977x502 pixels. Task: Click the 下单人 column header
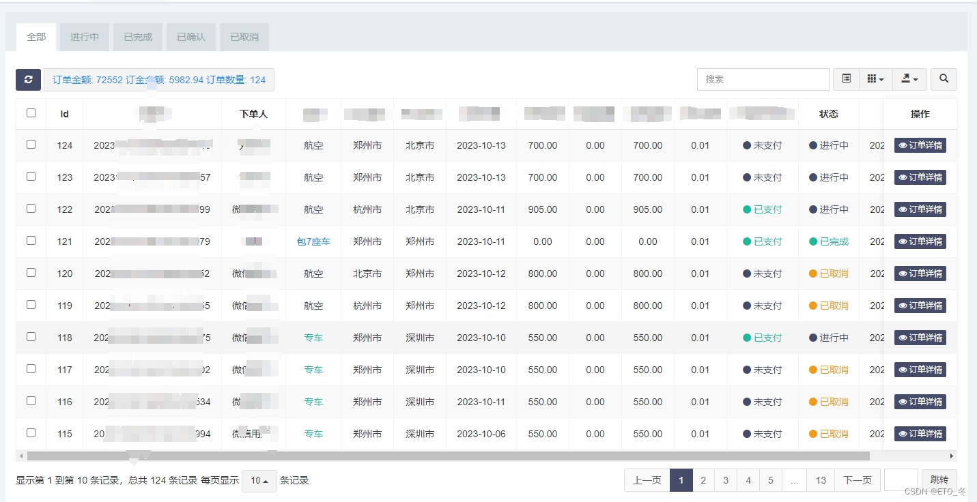click(x=254, y=114)
